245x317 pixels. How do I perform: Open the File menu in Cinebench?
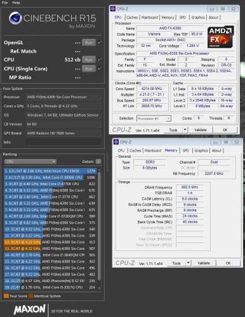coord(4,3)
